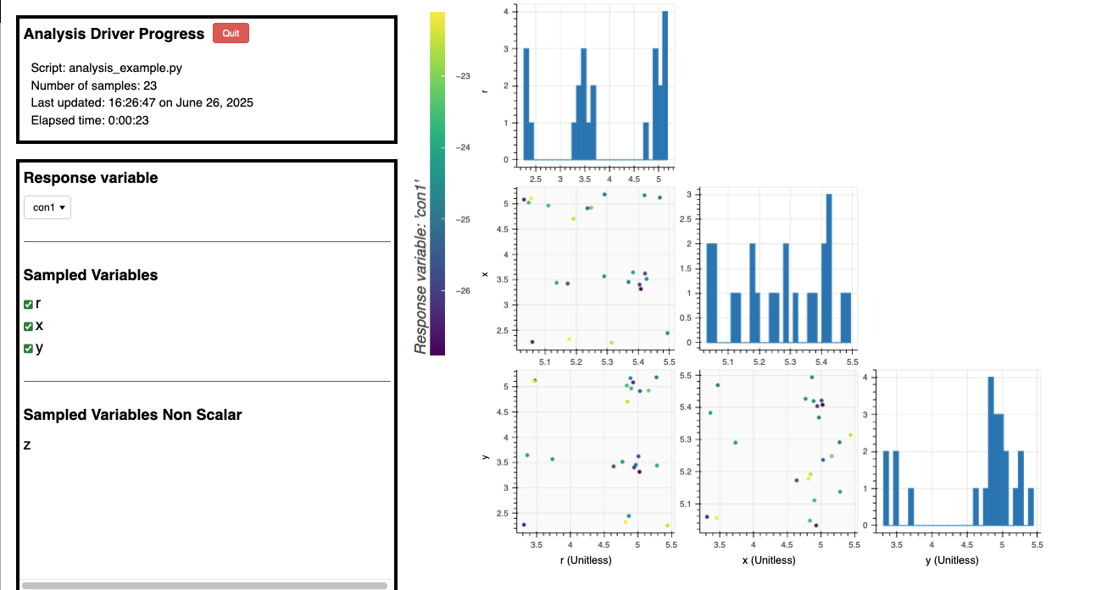The image size is (1096, 590).
Task: Click the r histogram plot at top
Action: (592, 85)
